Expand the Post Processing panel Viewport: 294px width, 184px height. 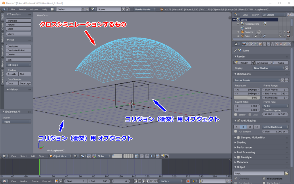(x=246, y=152)
